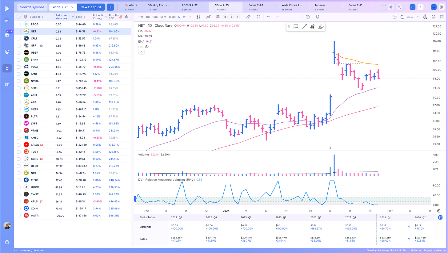
Task: Select the W weekly timeframe
Action: (184, 17)
